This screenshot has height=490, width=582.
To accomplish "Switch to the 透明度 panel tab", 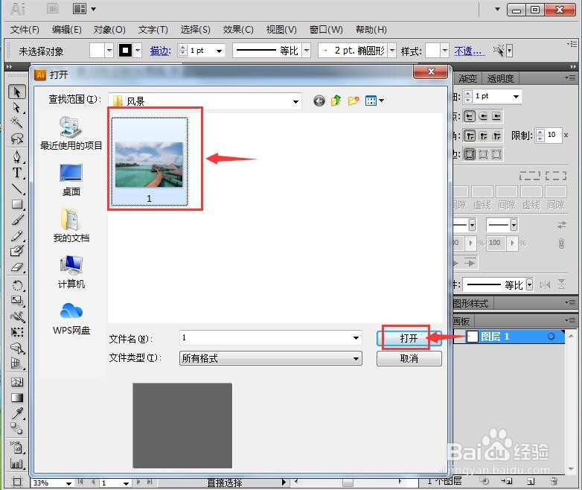I will point(500,78).
